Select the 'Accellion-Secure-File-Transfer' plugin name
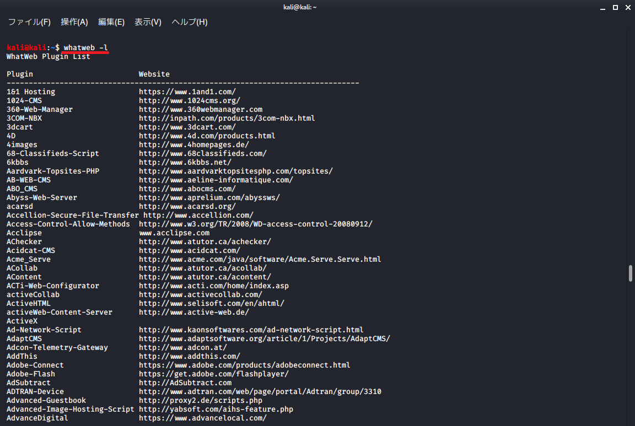635x426 pixels. point(73,215)
